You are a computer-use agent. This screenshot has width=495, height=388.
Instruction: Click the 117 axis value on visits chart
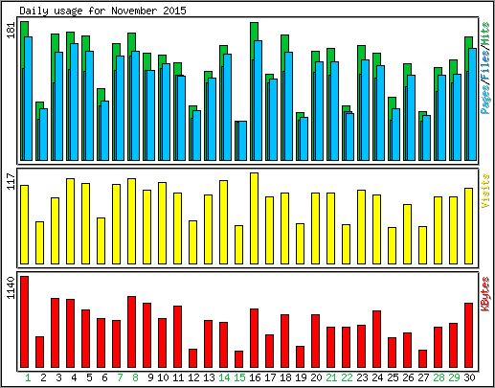[x=11, y=181]
